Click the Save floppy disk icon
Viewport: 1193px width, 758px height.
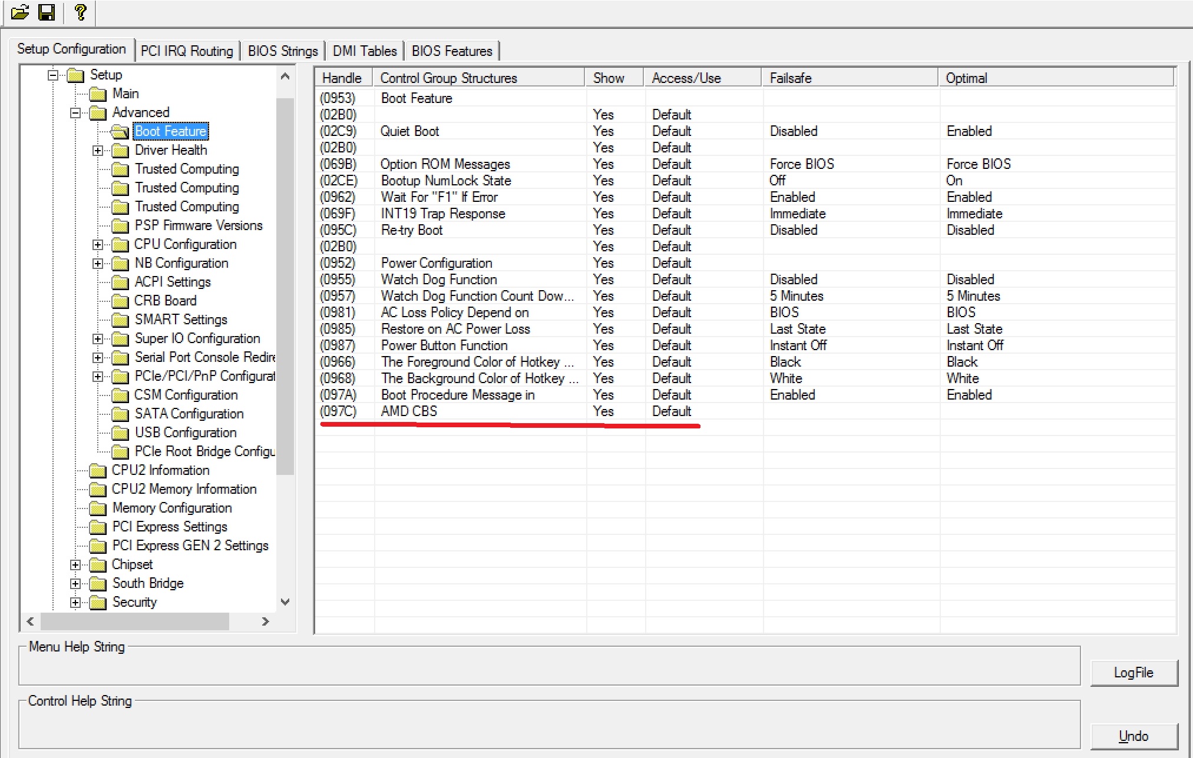47,12
